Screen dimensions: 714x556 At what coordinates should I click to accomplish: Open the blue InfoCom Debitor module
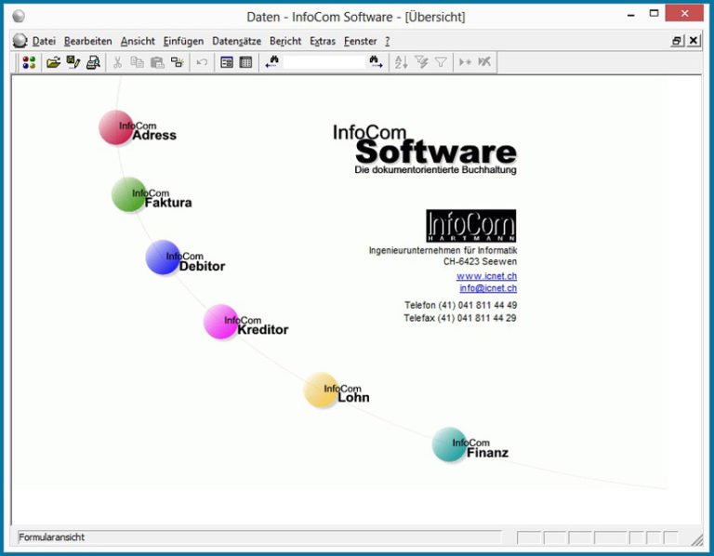(163, 258)
